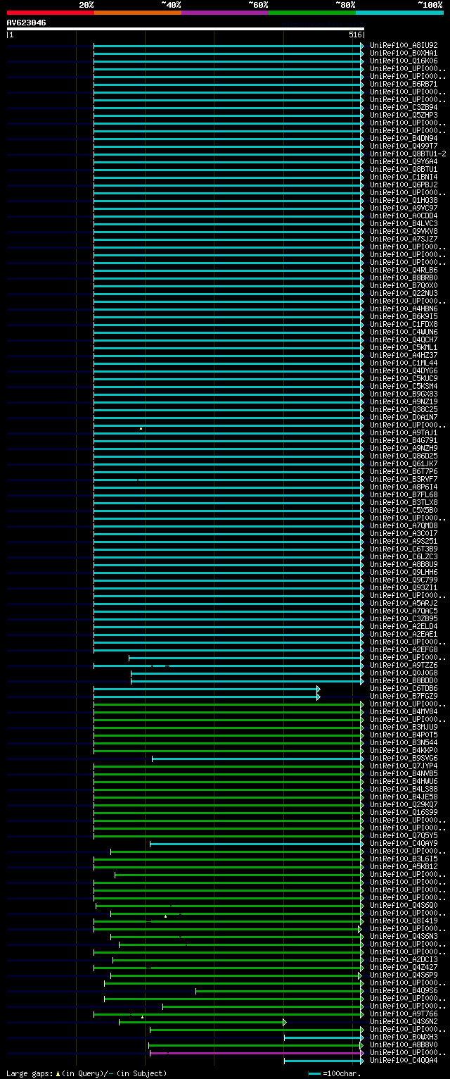Image resolution: width=450 pixels, height=1079 pixels.
Task: Select hit UniRef100_Q4RLB6
Action: coord(404,270)
